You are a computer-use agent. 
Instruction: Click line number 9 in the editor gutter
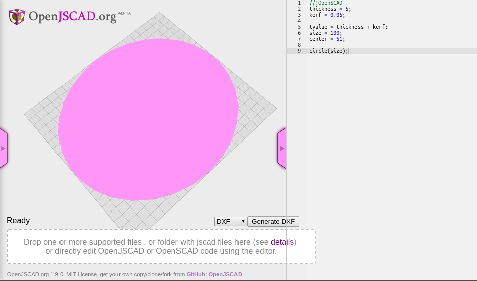299,51
